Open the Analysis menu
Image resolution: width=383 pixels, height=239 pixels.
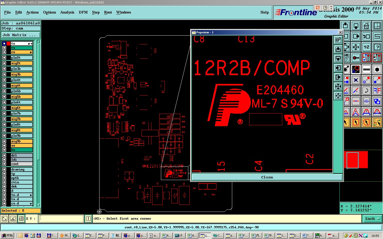pyautogui.click(x=67, y=12)
